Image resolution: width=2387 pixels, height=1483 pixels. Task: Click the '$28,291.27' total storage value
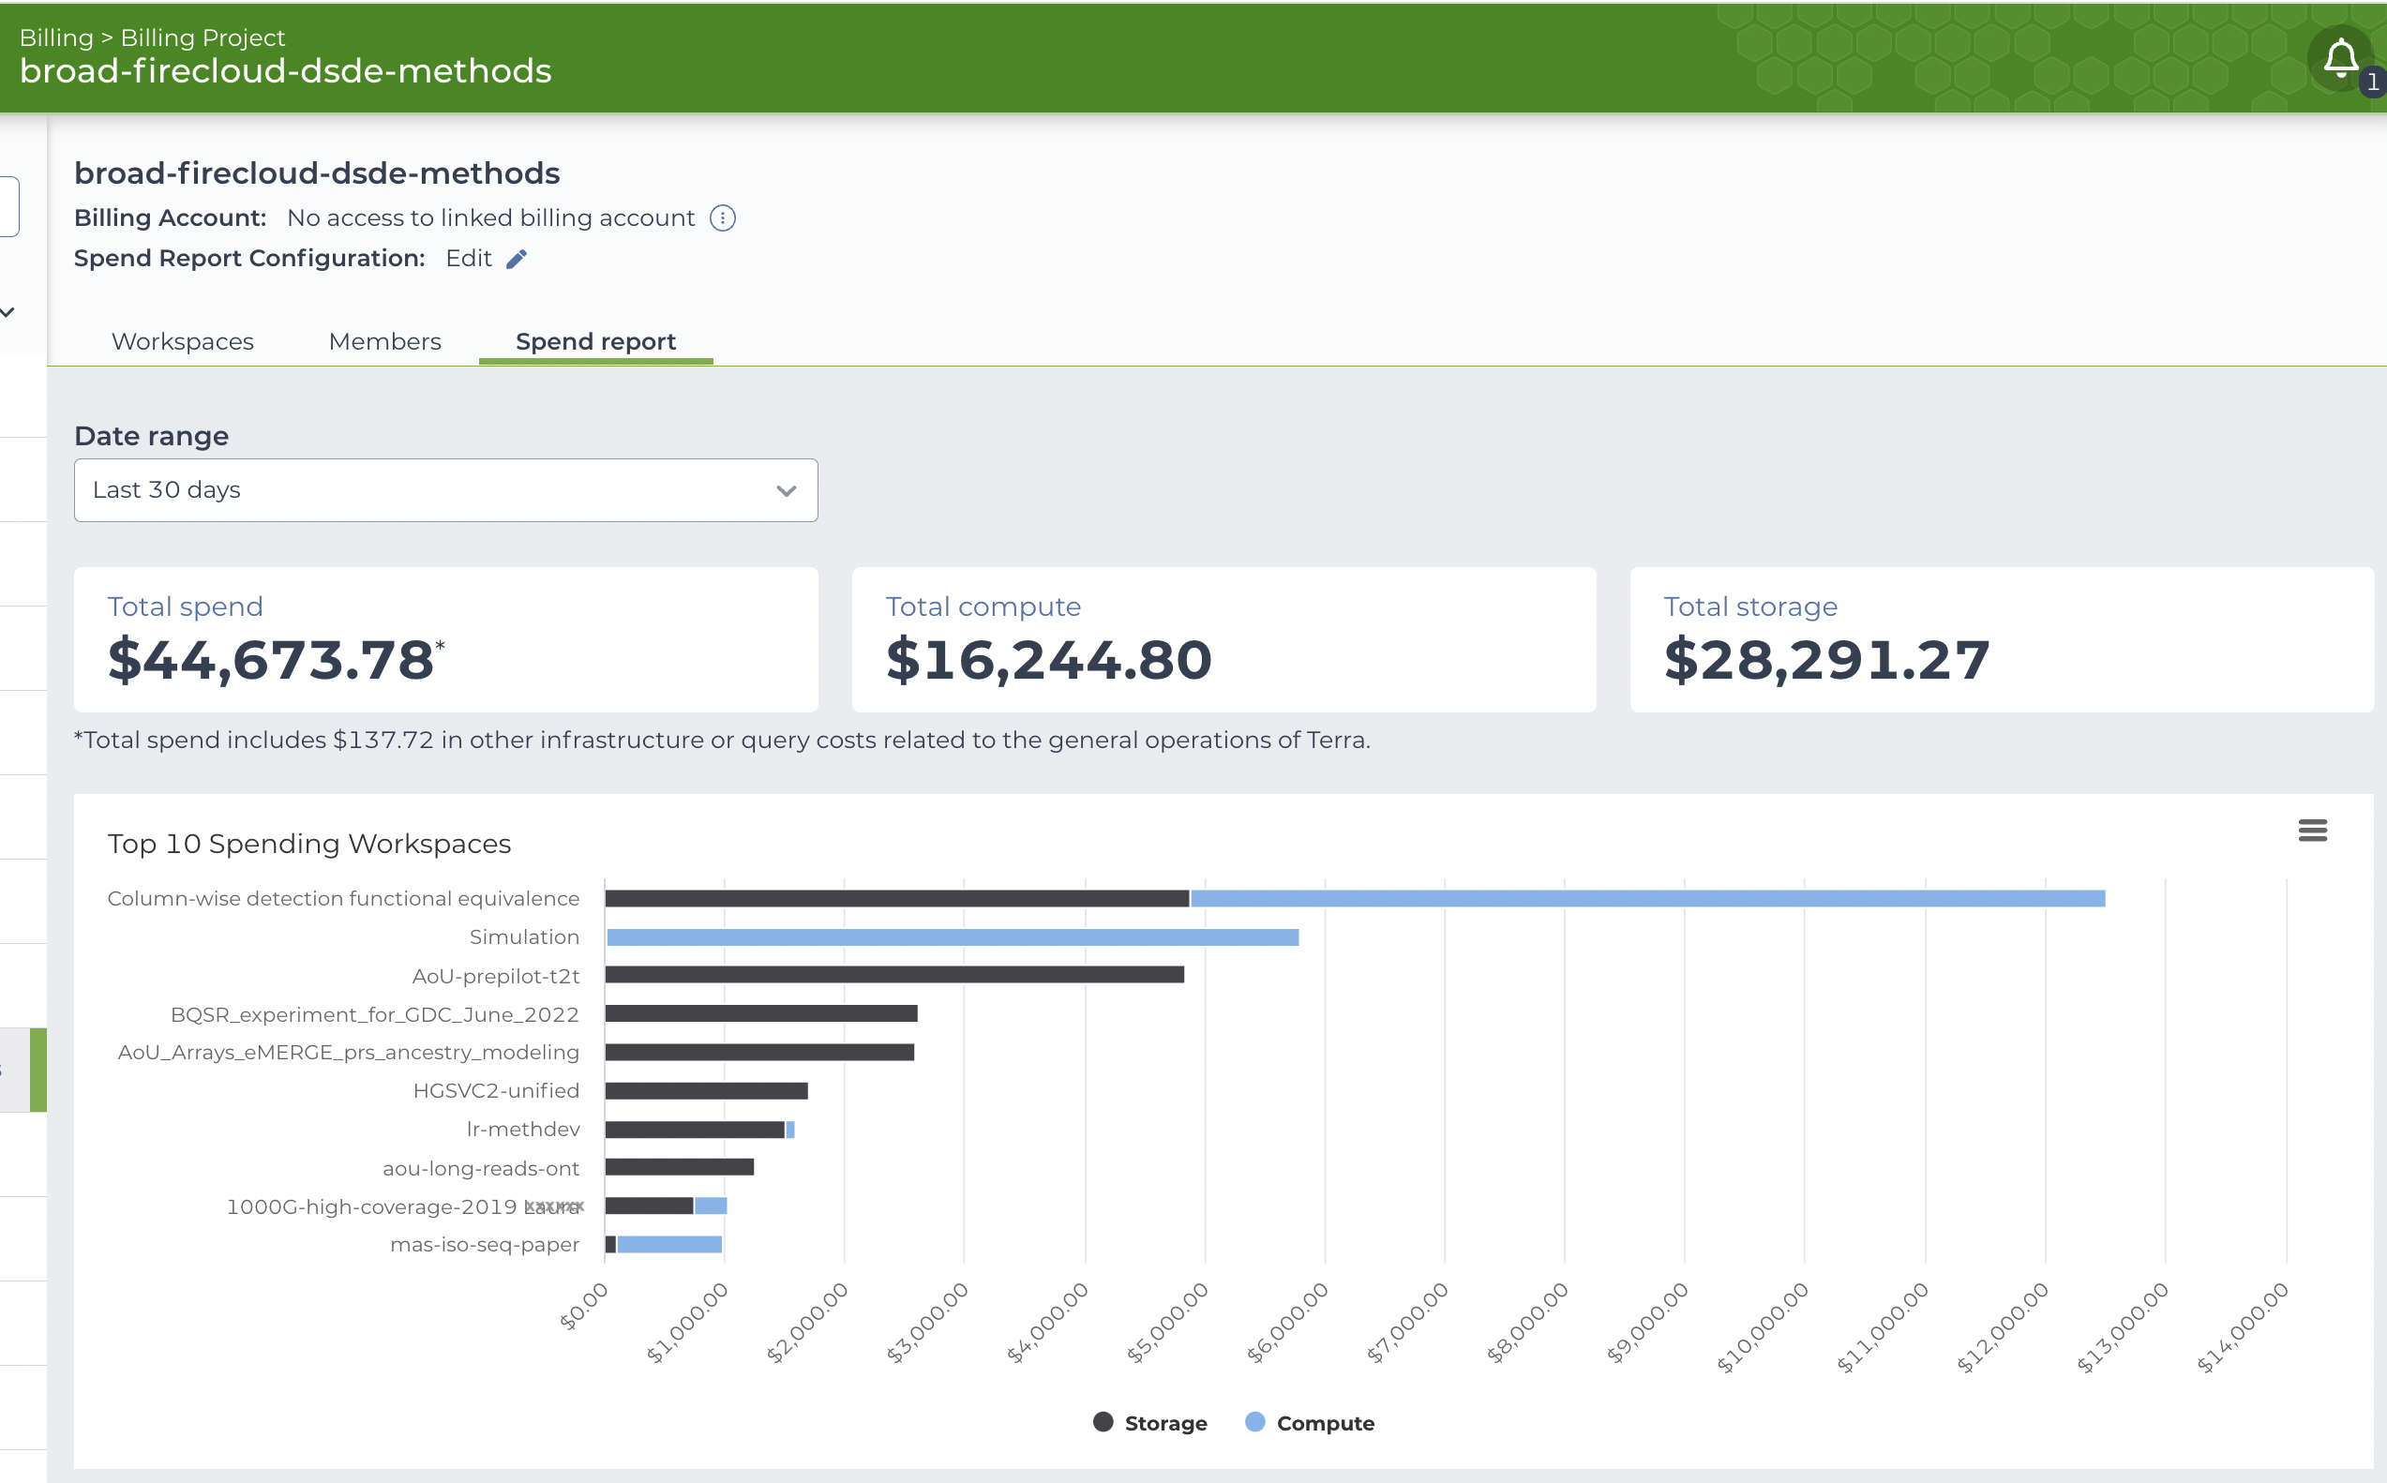pyautogui.click(x=1826, y=659)
